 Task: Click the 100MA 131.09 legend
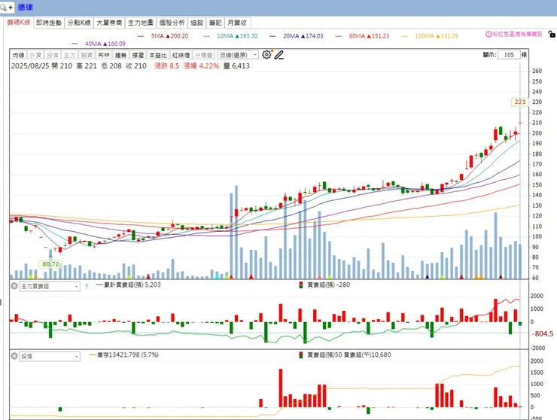click(431, 36)
